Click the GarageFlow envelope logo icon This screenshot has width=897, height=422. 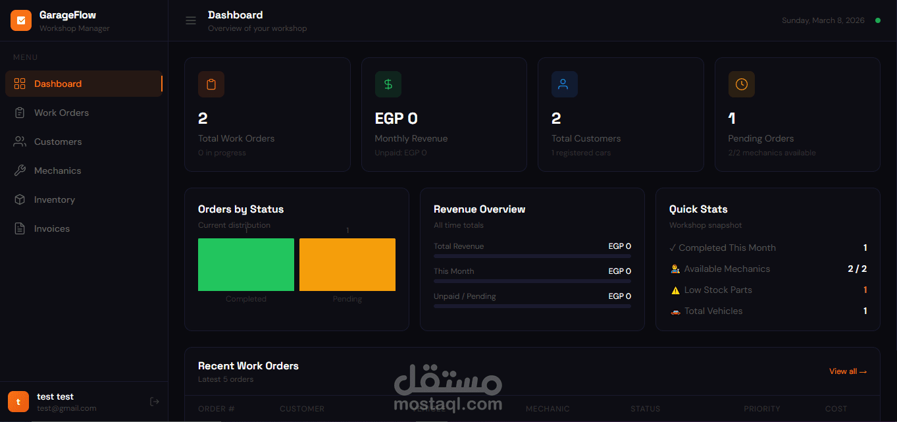[x=20, y=20]
